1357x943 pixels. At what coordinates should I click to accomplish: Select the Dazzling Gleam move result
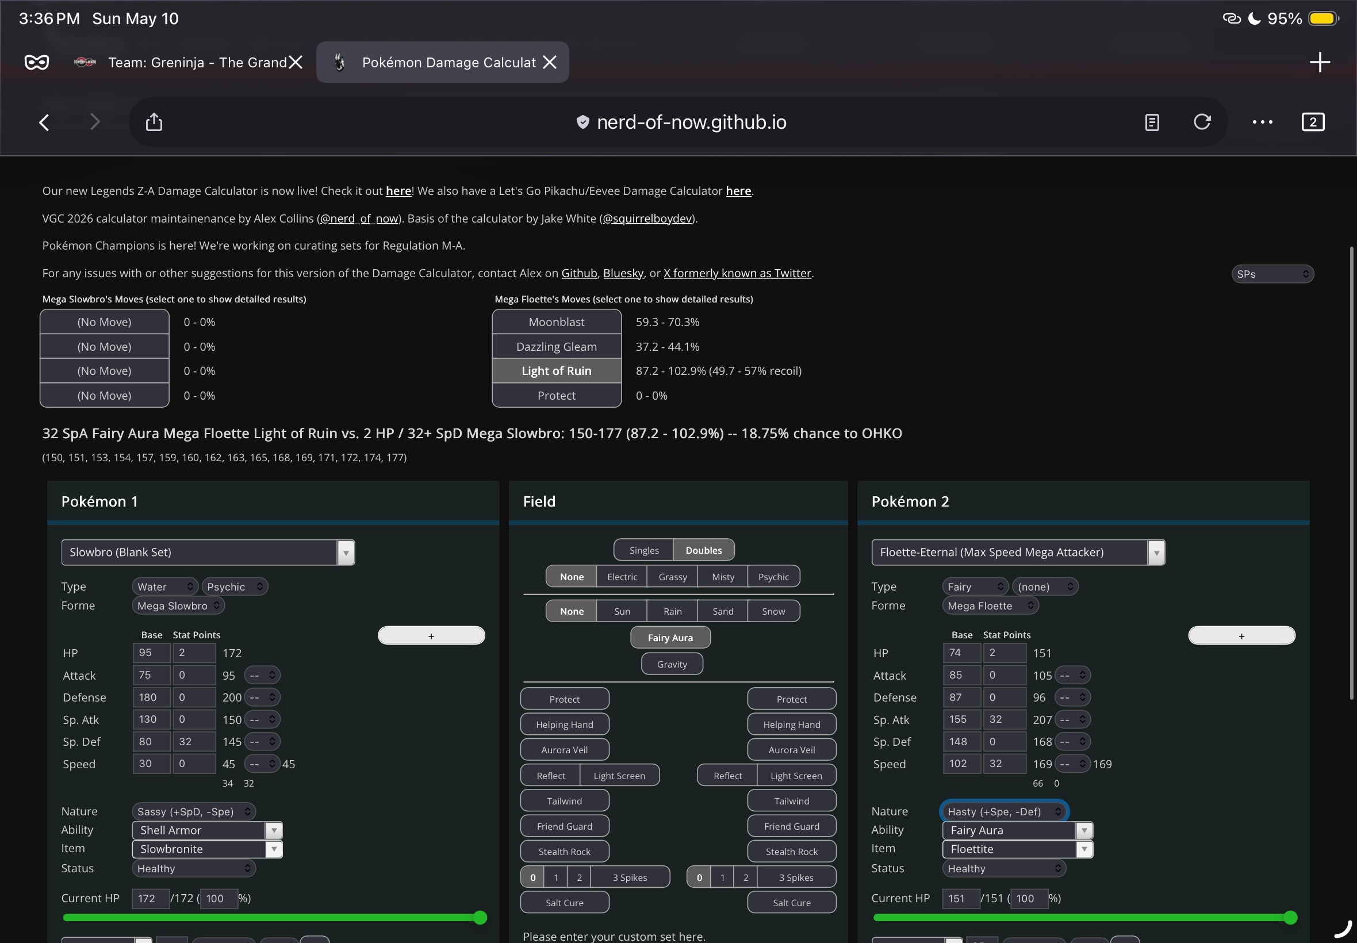(557, 347)
